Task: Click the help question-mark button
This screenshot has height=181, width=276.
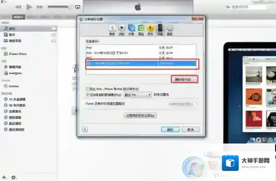Action: point(85,130)
